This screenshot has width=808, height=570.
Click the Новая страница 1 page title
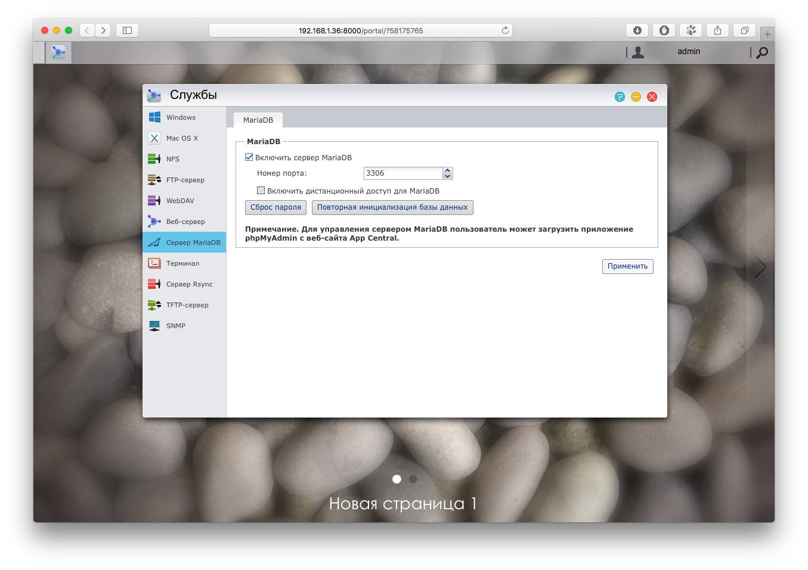click(403, 503)
